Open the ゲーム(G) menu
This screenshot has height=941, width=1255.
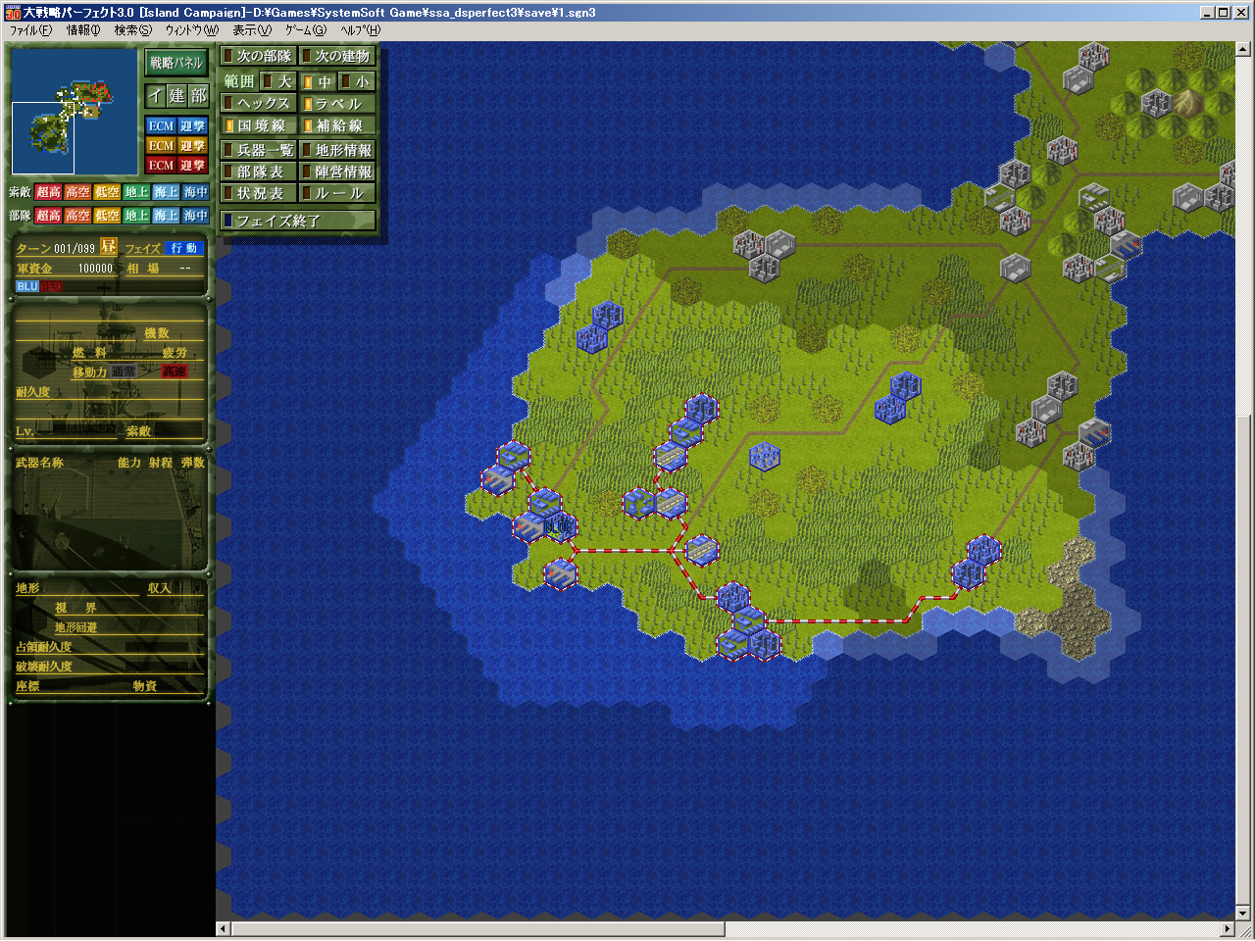coord(306,30)
